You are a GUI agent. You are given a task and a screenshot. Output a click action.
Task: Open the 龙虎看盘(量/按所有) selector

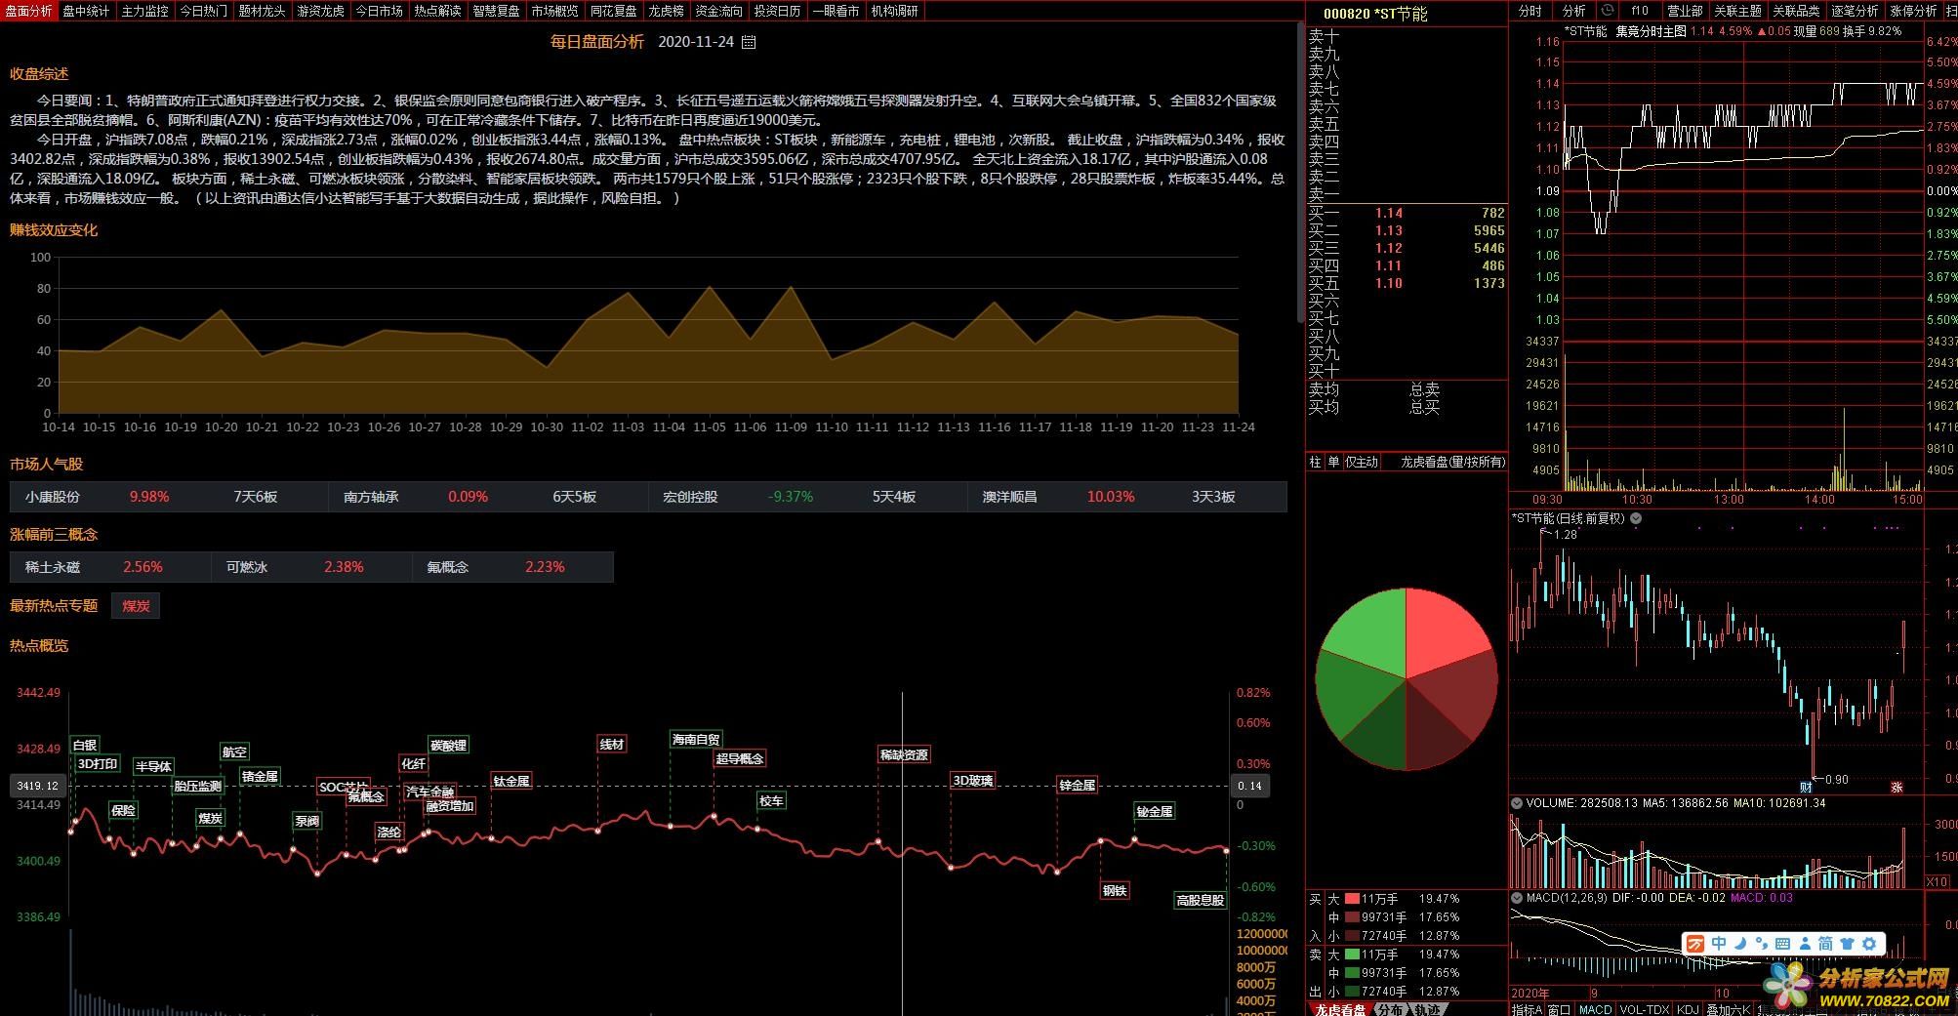tap(1452, 463)
